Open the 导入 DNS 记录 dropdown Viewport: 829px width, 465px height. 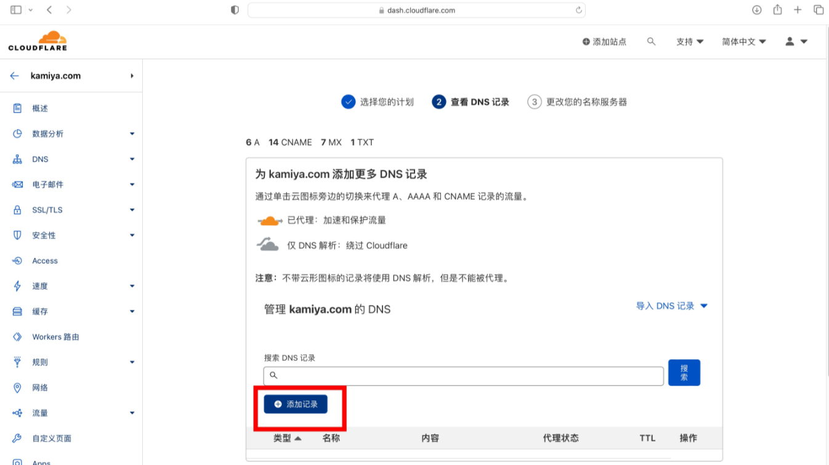tap(672, 306)
